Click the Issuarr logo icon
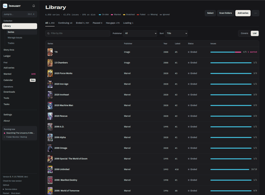This screenshot has width=265, height=195. coord(5,6)
